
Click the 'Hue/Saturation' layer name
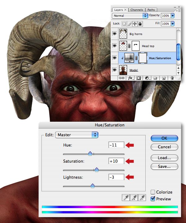click(160, 58)
